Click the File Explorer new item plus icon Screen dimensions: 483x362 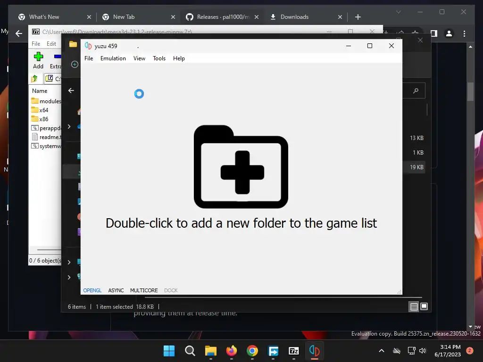pos(75,64)
